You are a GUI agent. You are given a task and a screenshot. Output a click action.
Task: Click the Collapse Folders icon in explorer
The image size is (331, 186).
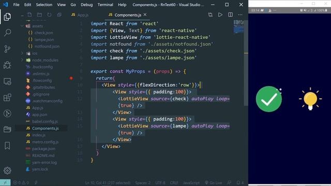point(59,15)
